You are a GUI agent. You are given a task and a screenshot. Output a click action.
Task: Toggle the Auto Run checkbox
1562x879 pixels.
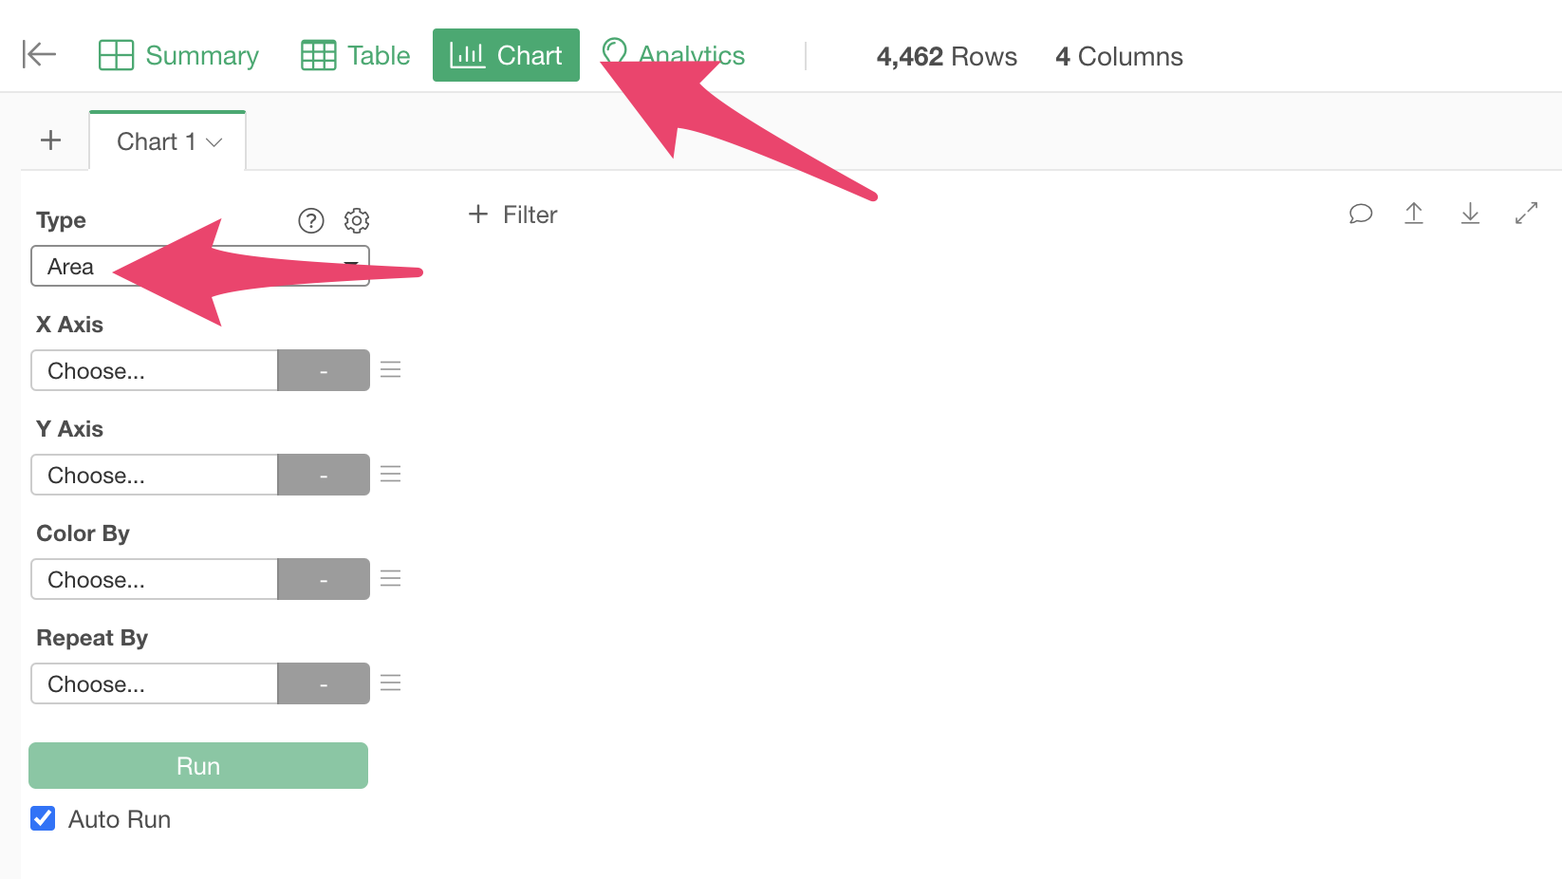coord(44,818)
